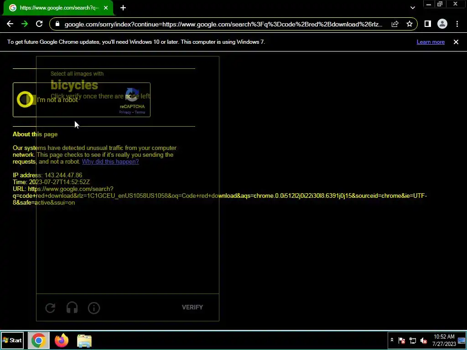Go forward with the green arrow

tap(25, 24)
